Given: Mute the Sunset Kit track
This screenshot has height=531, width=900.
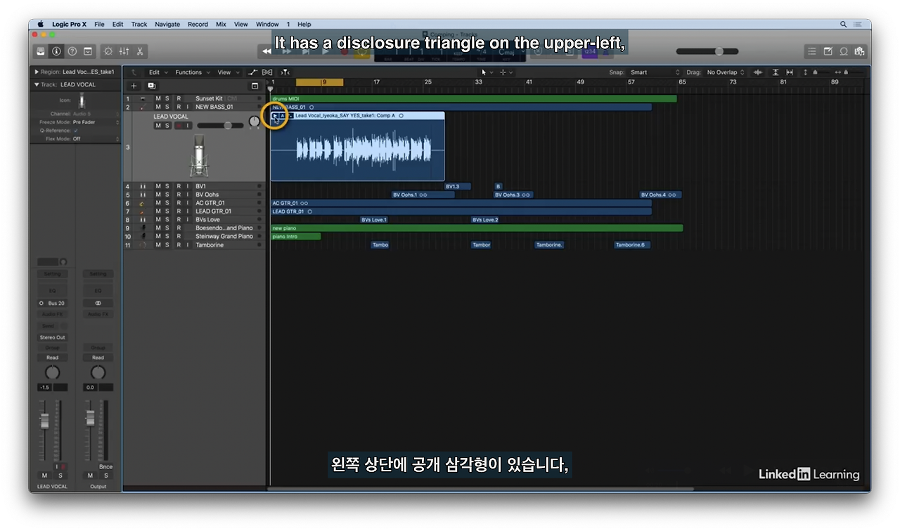Looking at the screenshot, I should click(x=158, y=99).
